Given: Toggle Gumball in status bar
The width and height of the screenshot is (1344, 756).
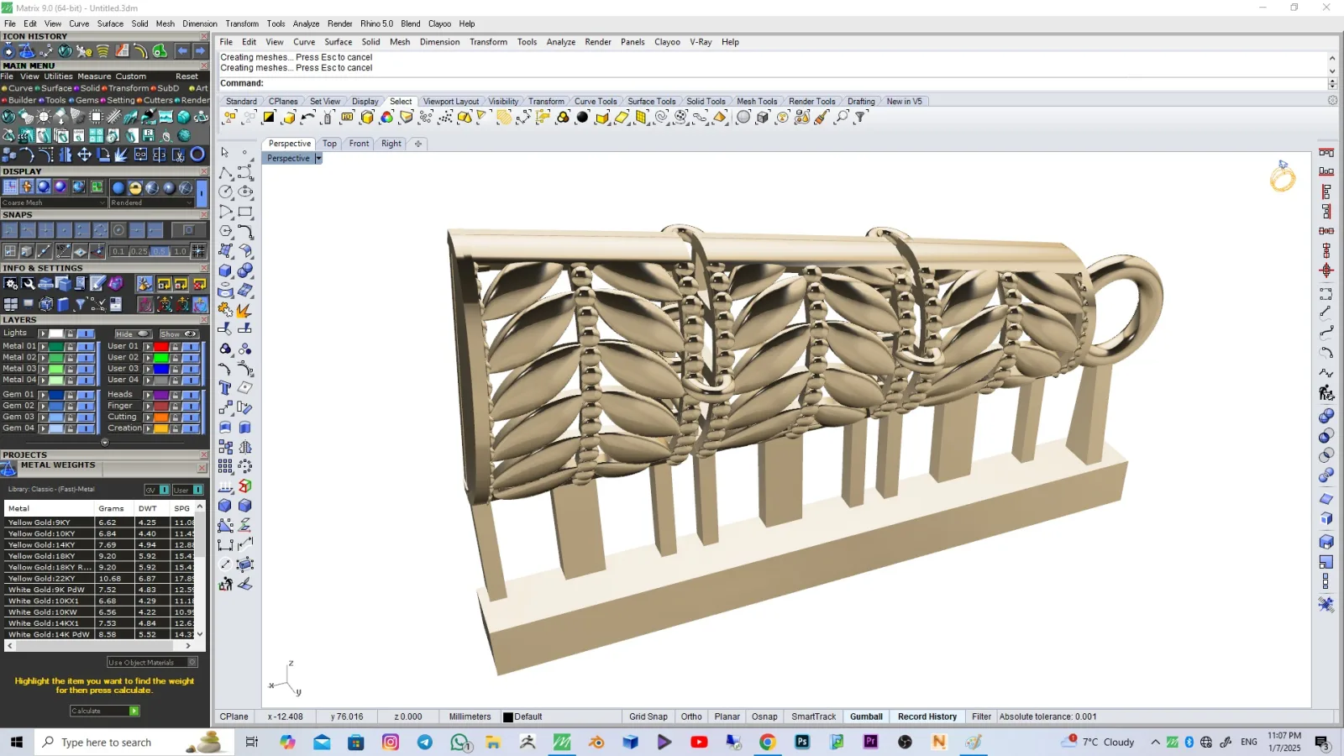Looking at the screenshot, I should [x=866, y=717].
